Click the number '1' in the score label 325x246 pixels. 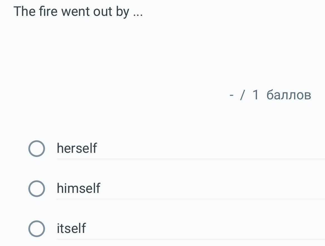[256, 95]
